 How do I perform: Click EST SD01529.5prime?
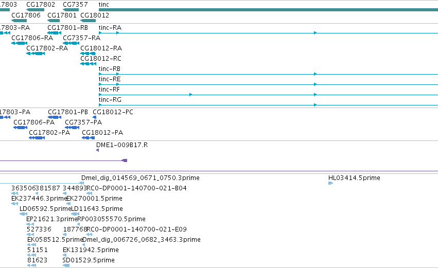tap(89, 261)
